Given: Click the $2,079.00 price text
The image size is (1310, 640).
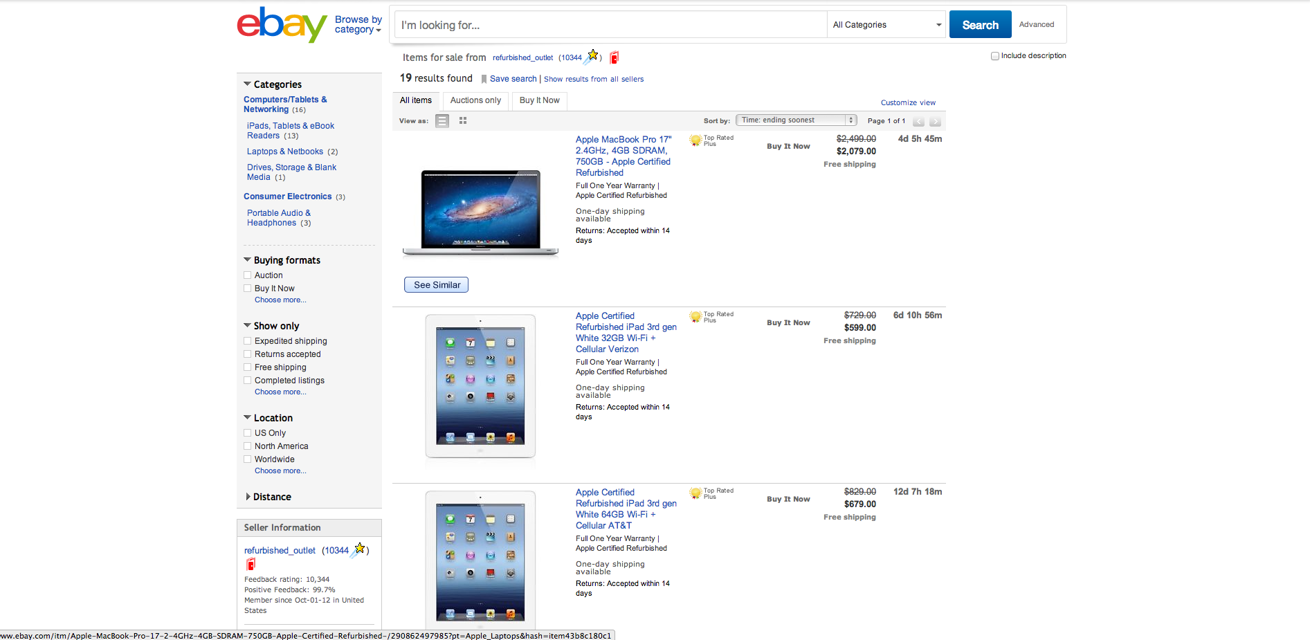Looking at the screenshot, I should click(856, 152).
